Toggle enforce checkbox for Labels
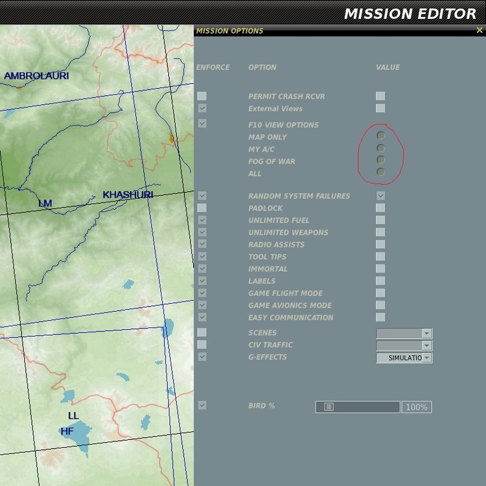Screen dimensions: 486x486 tap(202, 281)
